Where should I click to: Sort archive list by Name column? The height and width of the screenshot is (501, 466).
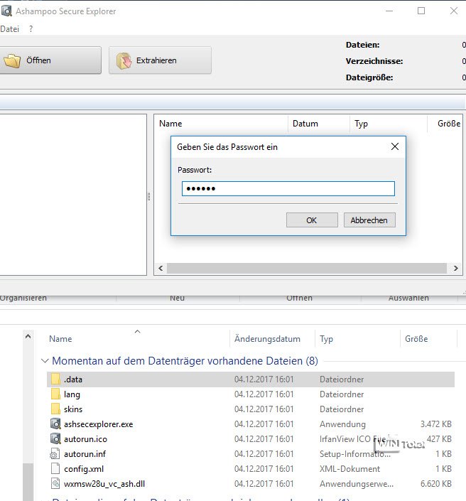pyautogui.click(x=170, y=124)
